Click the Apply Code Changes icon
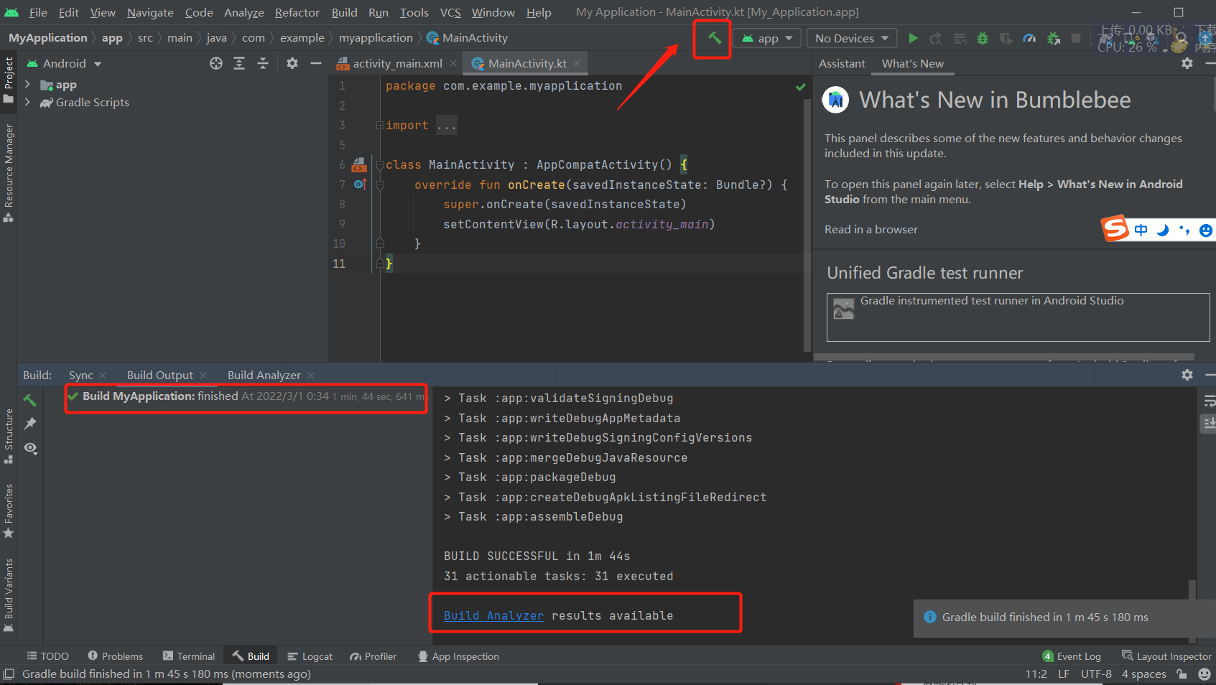 (x=960, y=38)
